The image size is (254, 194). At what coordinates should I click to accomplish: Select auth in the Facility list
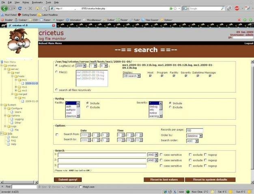click(71, 107)
